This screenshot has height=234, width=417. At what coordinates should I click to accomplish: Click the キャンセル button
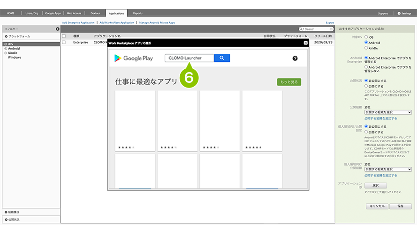(x=377, y=206)
